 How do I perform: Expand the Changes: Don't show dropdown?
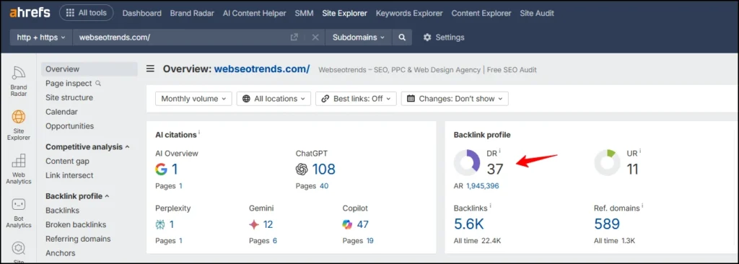pos(455,99)
